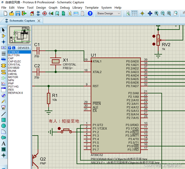Click the schematic overview thumbnail
Viewport: 185px width, 169px height.
tap(20, 35)
